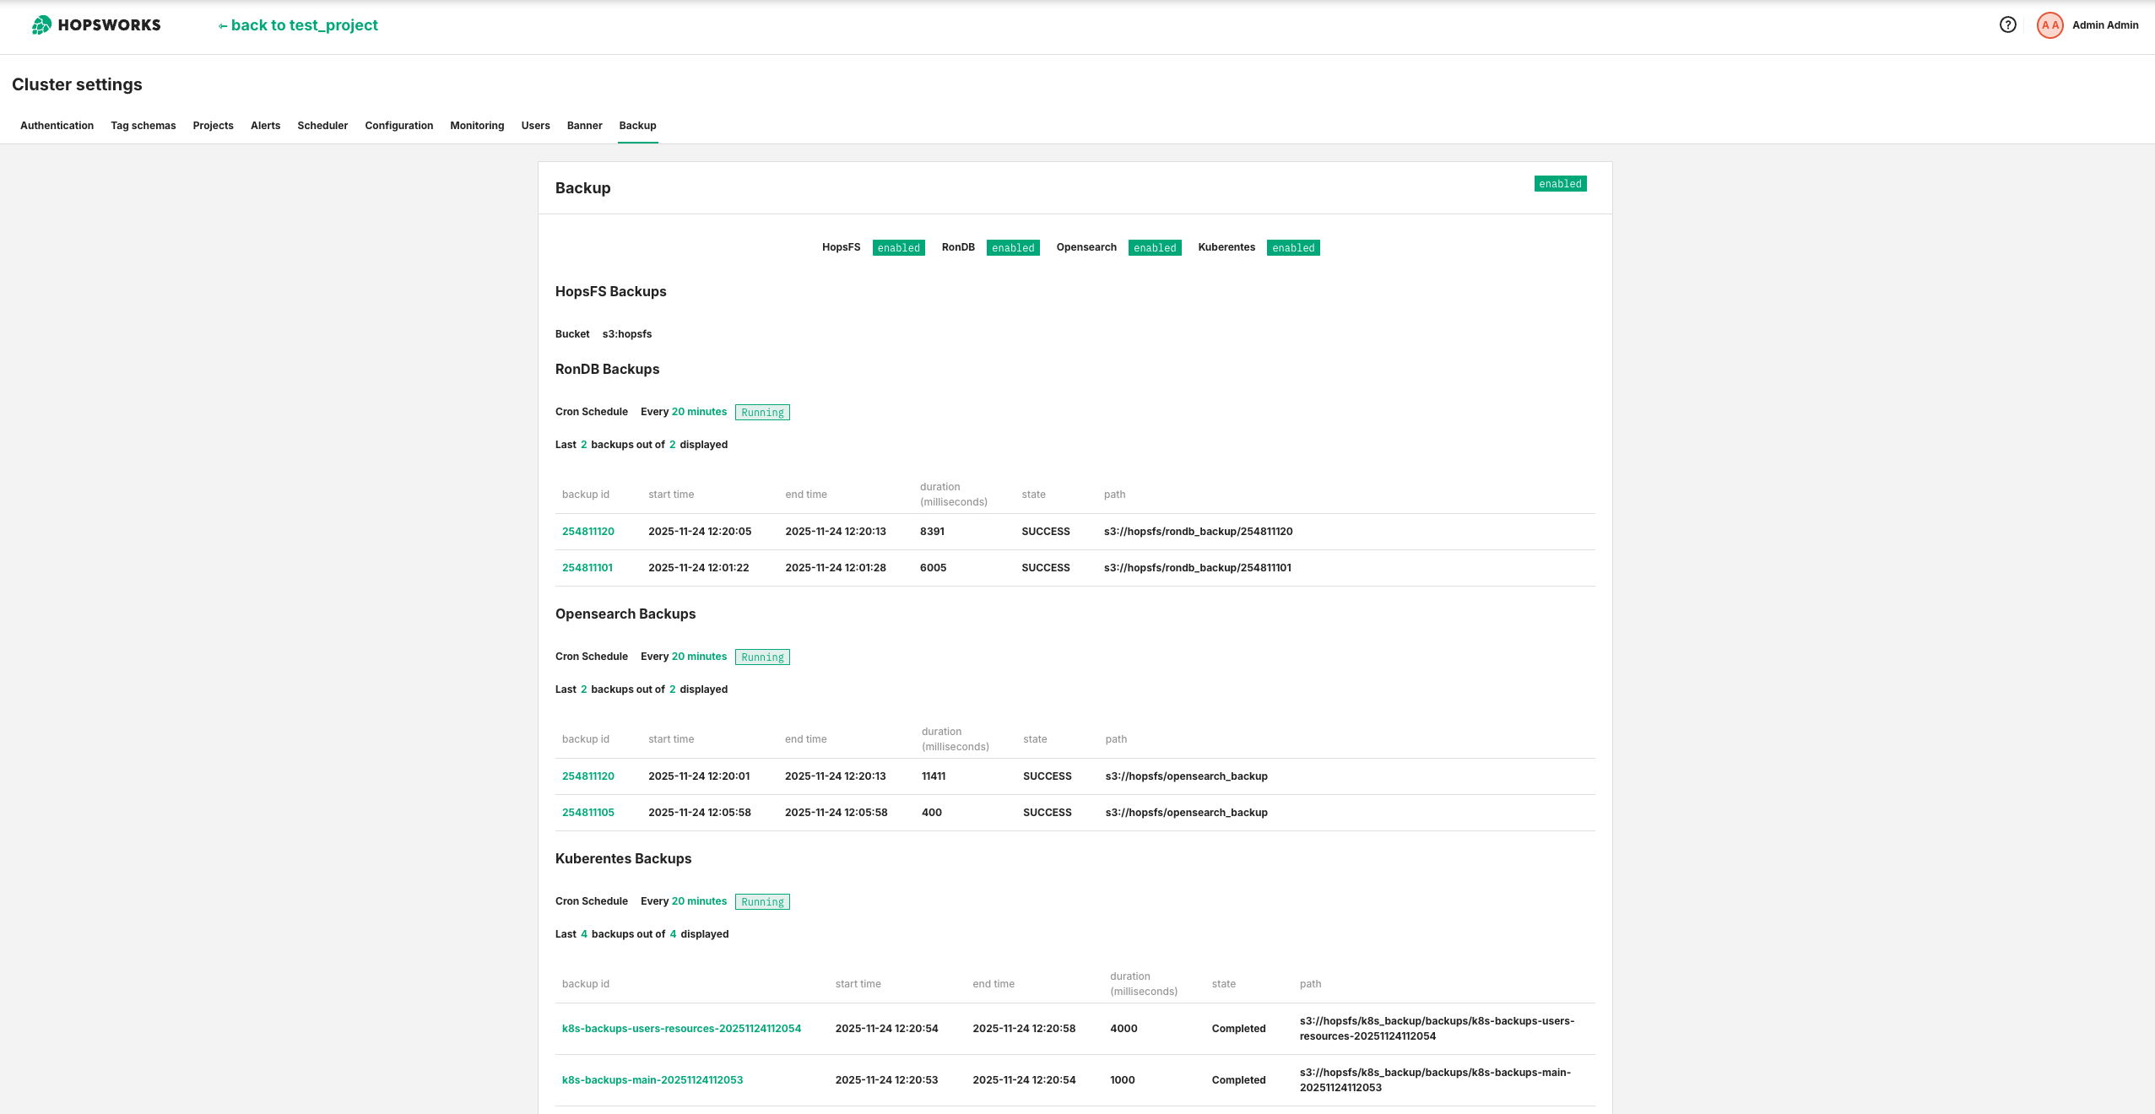Screen dimensions: 2155x1114
Task: Navigate back to test_project
Action: (x=297, y=24)
